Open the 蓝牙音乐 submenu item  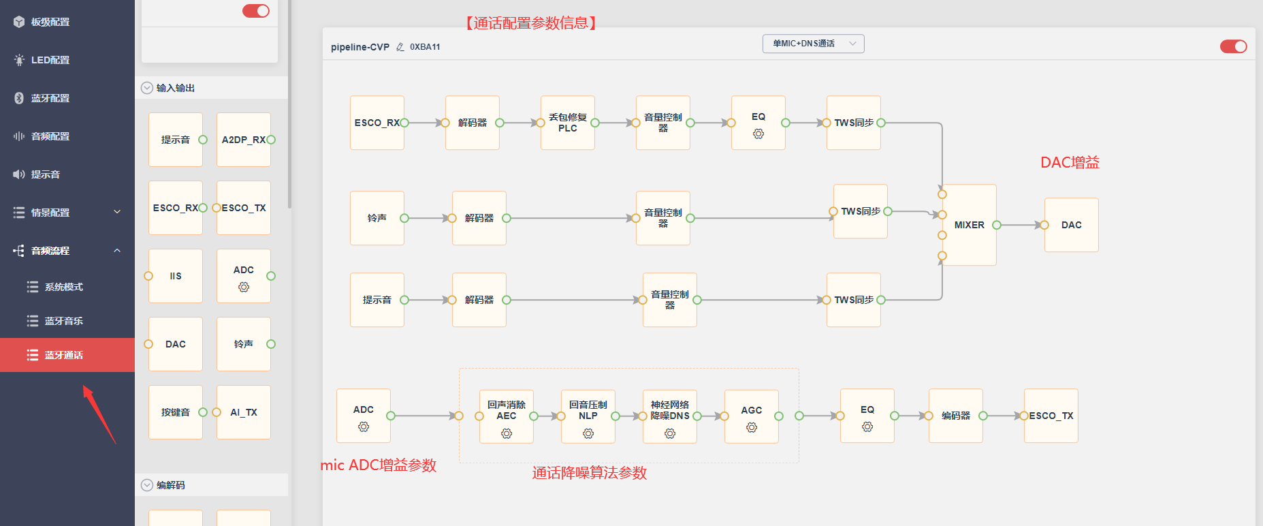click(67, 321)
